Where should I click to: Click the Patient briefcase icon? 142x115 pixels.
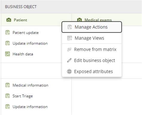pyautogui.click(x=9, y=20)
